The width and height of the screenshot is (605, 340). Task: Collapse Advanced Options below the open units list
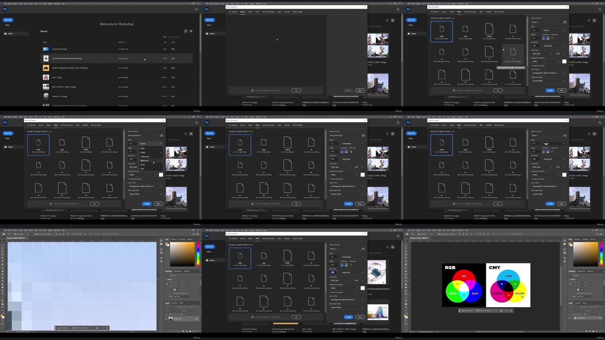click(134, 179)
